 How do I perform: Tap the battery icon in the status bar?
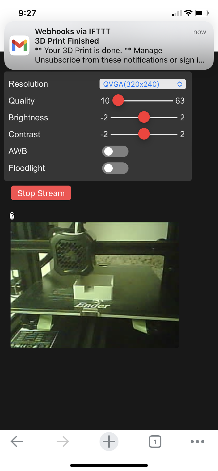202,13
